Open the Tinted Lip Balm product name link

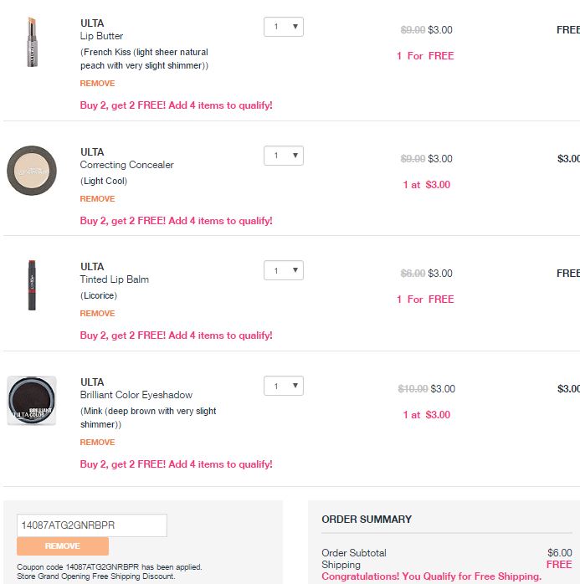tap(114, 279)
